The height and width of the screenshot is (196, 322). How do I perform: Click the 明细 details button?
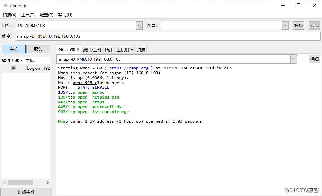314,59
